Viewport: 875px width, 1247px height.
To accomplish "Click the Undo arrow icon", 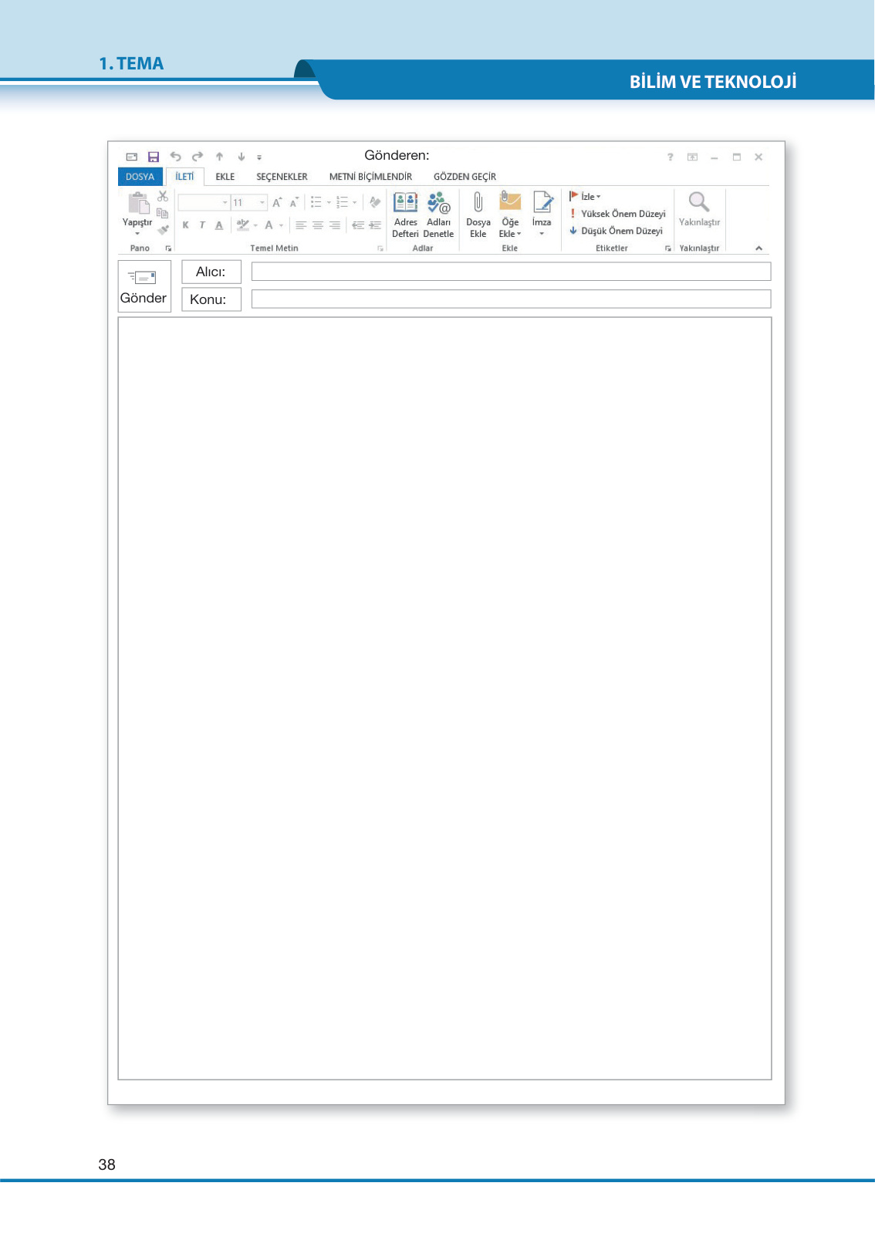I will tap(175, 157).
